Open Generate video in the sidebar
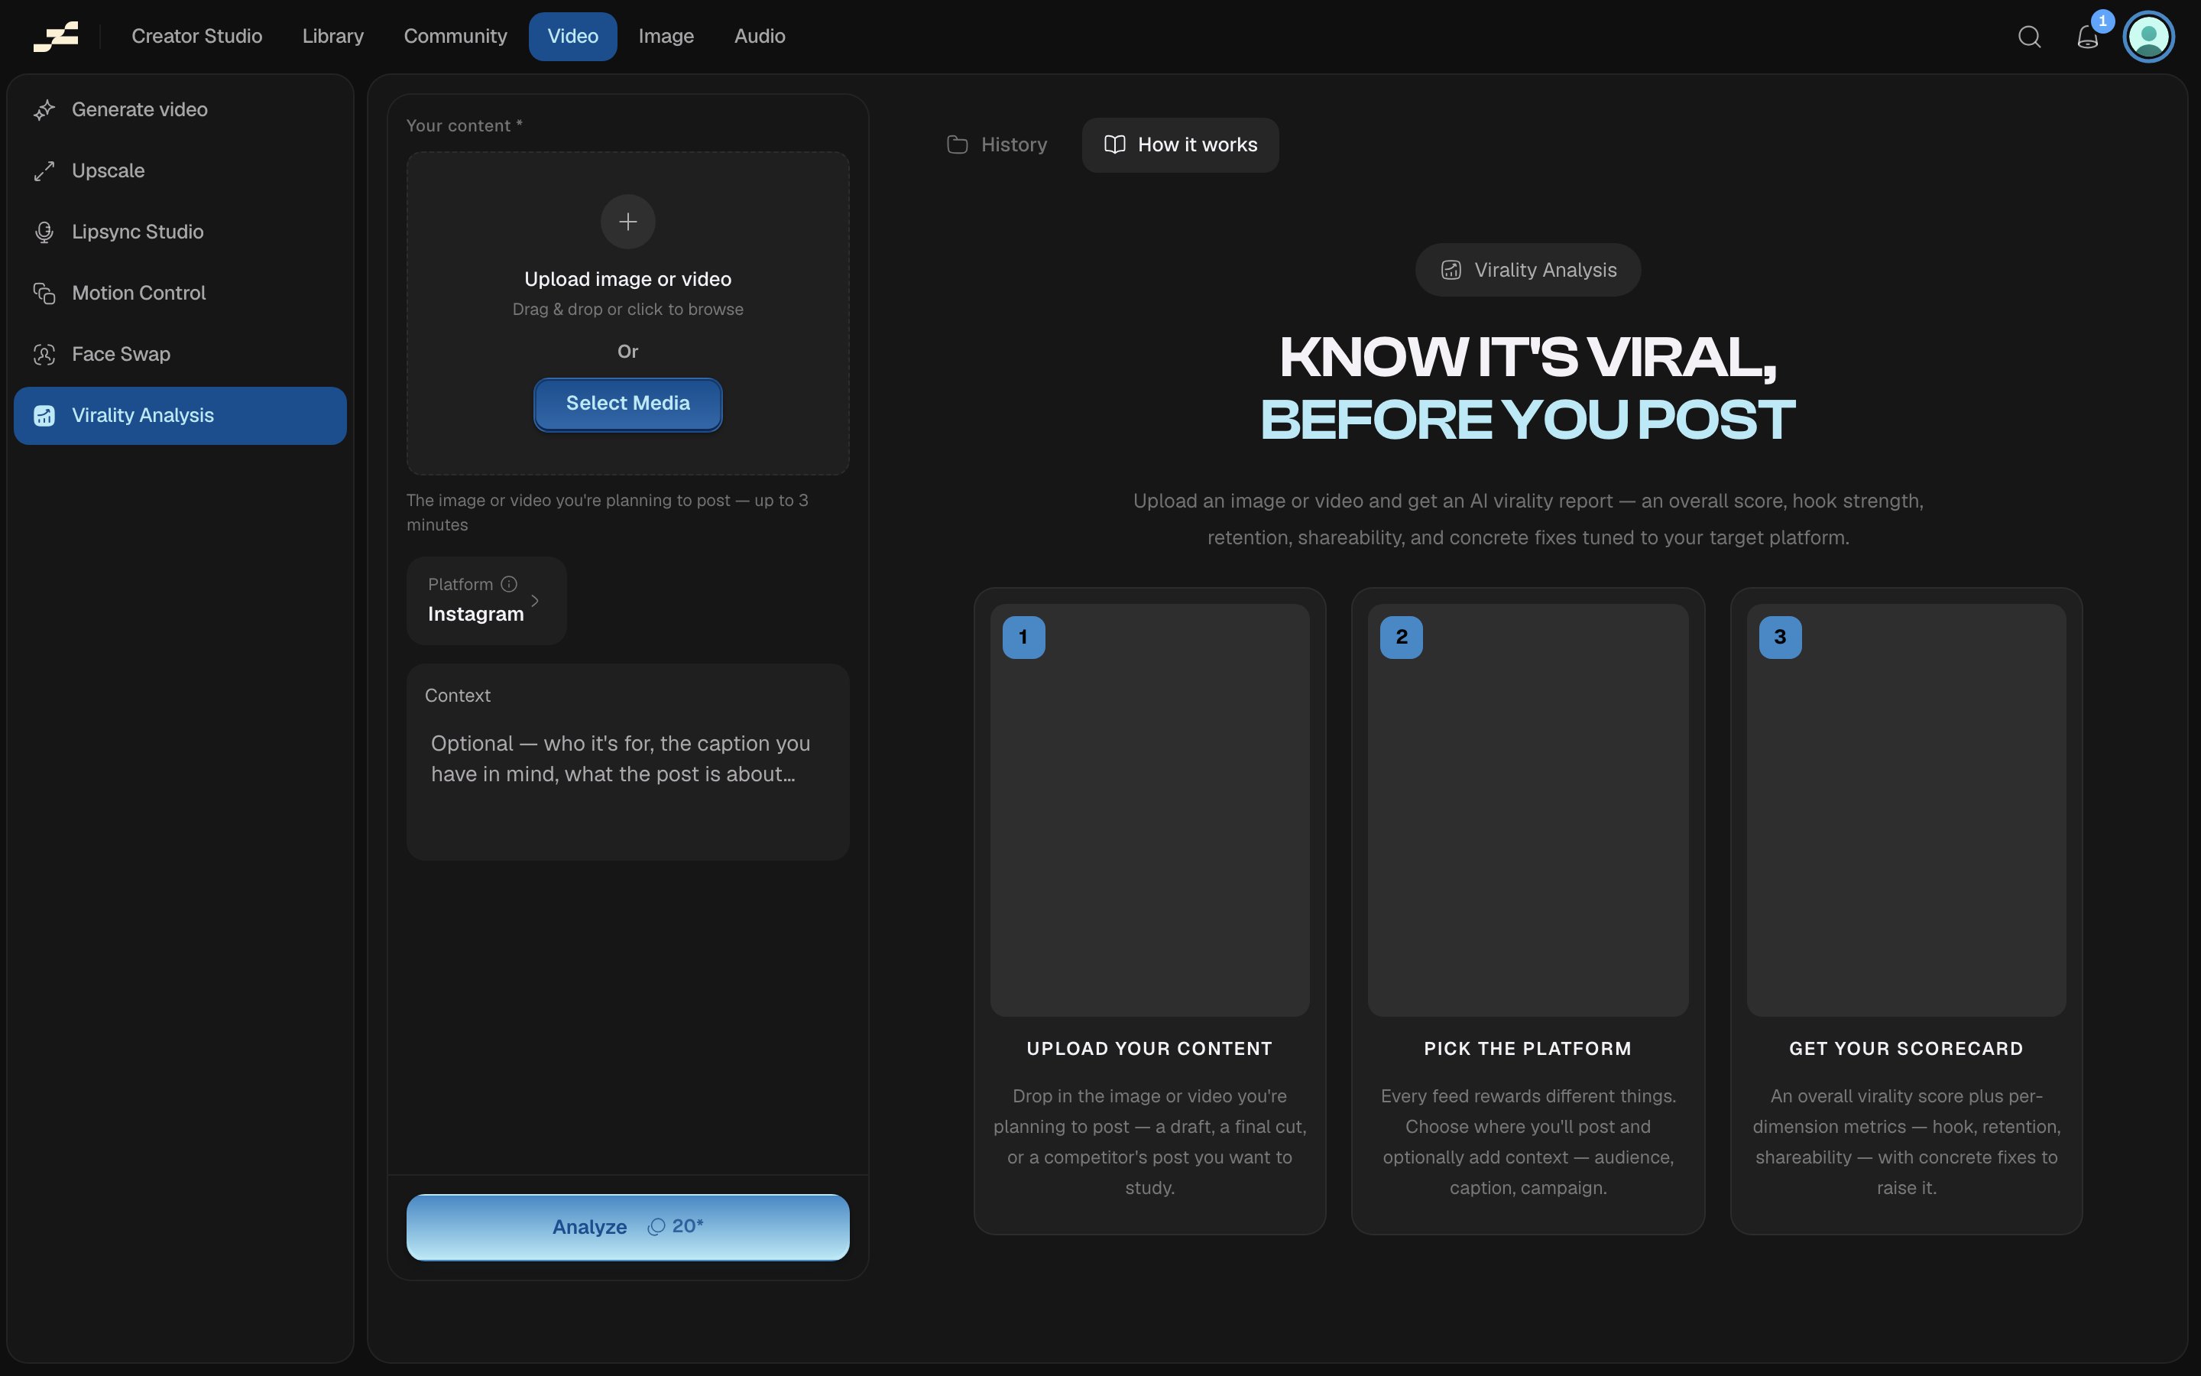Screen dimensions: 2201x1376 [180, 110]
